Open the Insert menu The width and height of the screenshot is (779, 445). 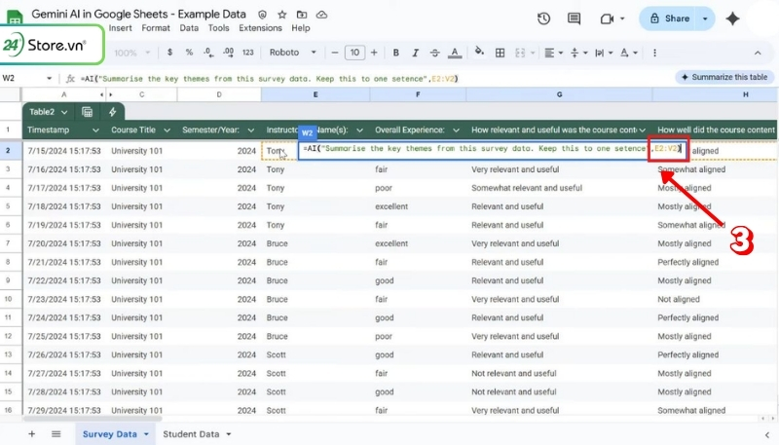[x=120, y=28]
